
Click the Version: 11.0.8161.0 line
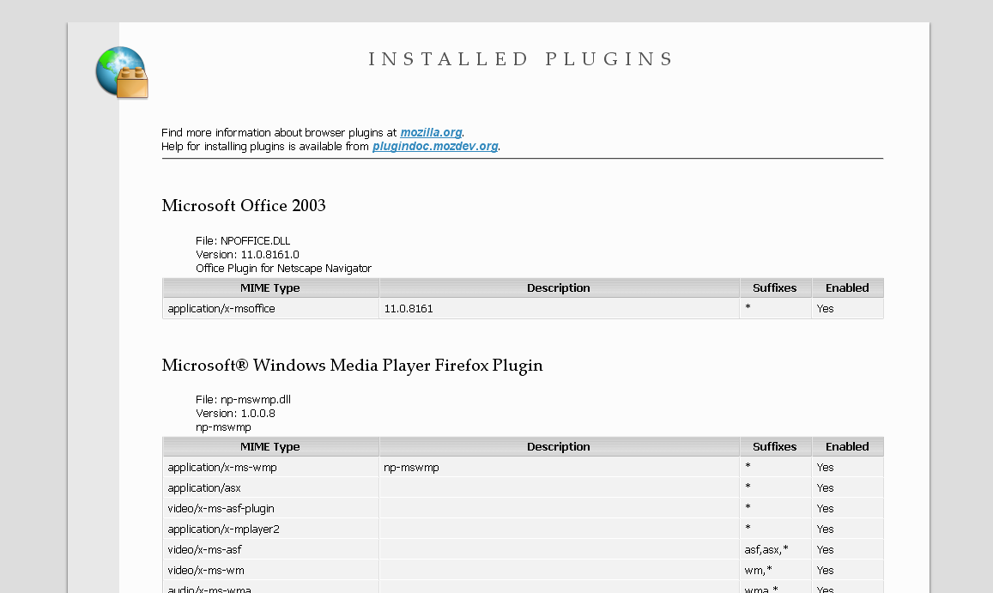click(247, 255)
